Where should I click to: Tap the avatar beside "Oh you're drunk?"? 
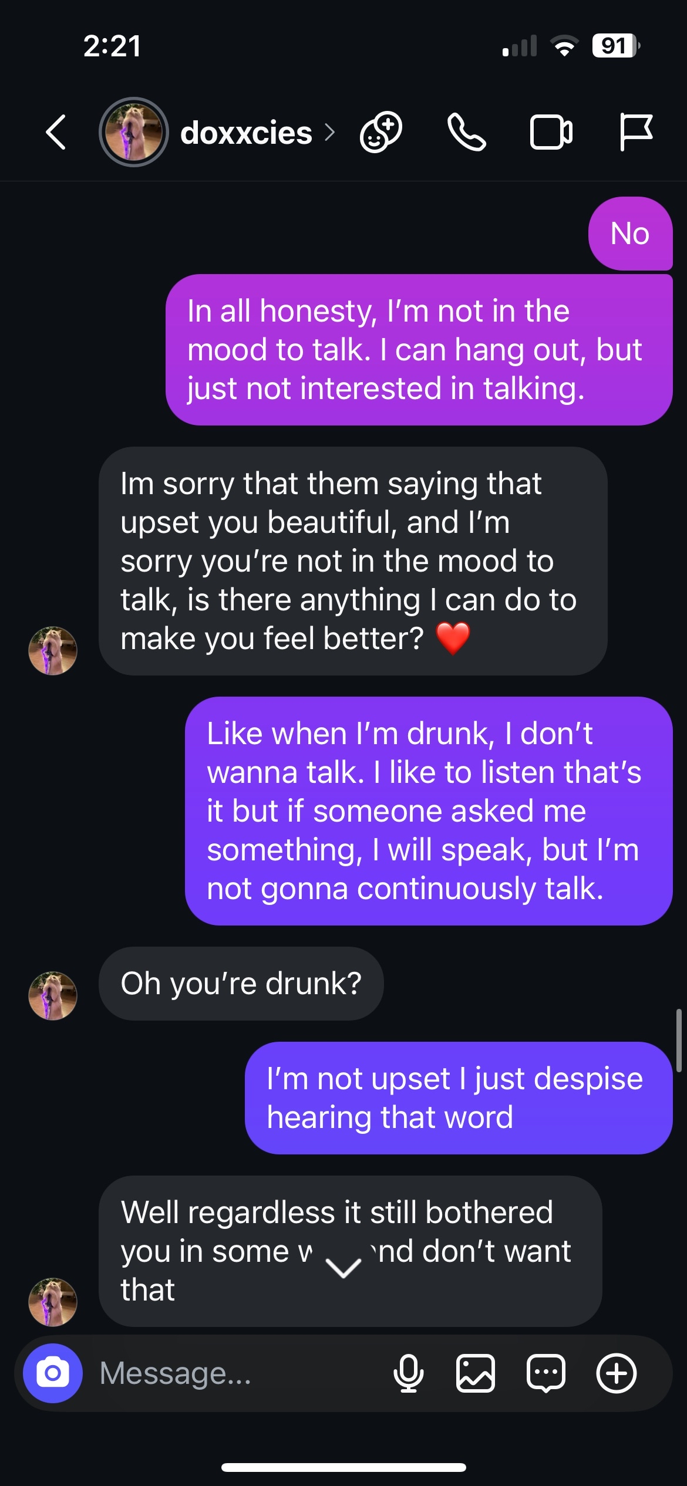point(53,995)
